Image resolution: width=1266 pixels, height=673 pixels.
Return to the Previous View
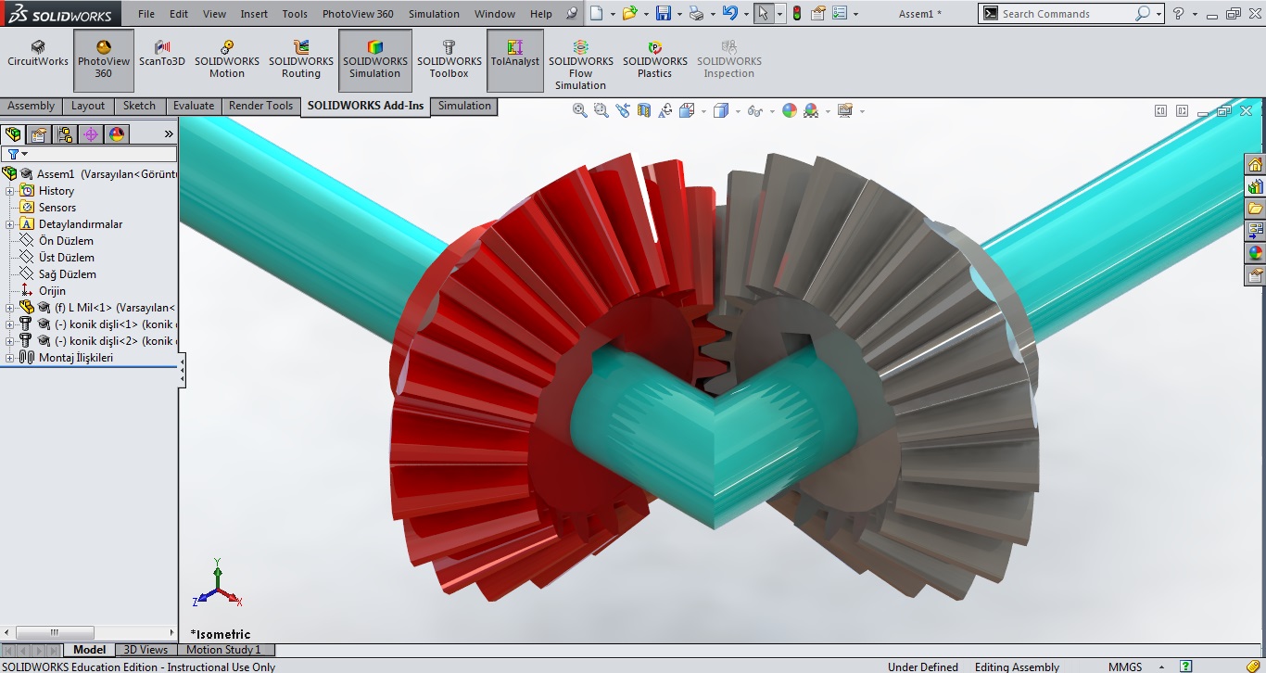[622, 110]
